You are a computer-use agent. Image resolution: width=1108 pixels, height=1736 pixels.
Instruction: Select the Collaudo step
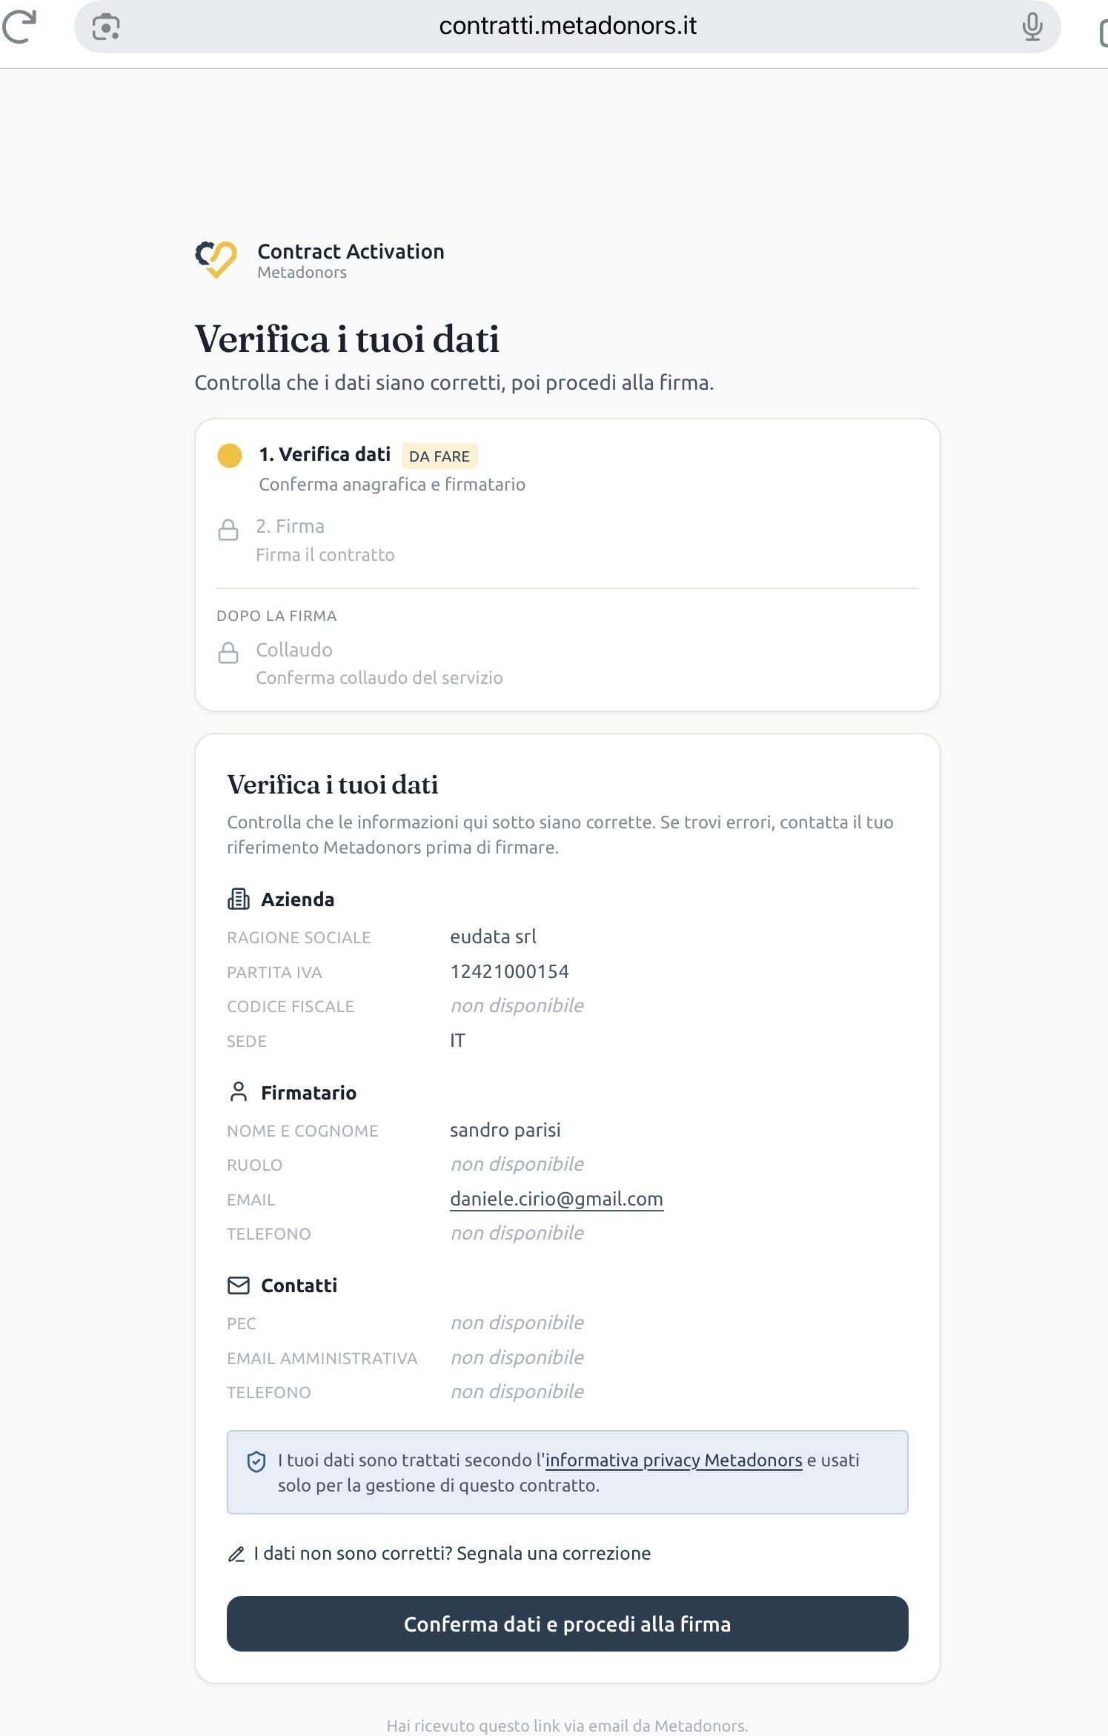[x=294, y=650]
